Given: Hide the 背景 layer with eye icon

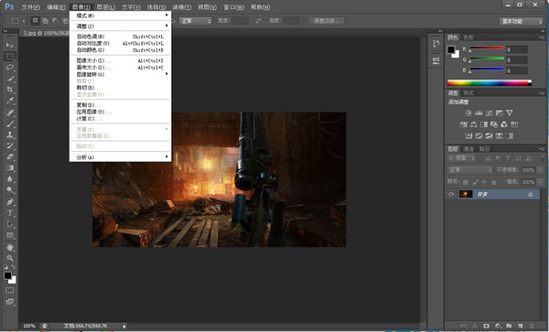Looking at the screenshot, I should tap(451, 194).
